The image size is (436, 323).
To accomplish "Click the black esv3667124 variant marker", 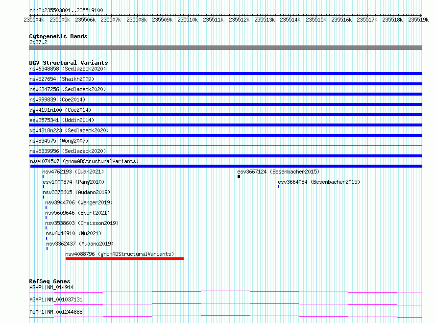I will [239, 176].
